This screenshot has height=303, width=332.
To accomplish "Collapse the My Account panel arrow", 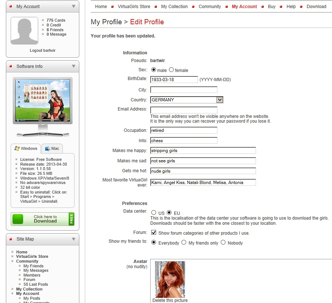I will [74, 7].
